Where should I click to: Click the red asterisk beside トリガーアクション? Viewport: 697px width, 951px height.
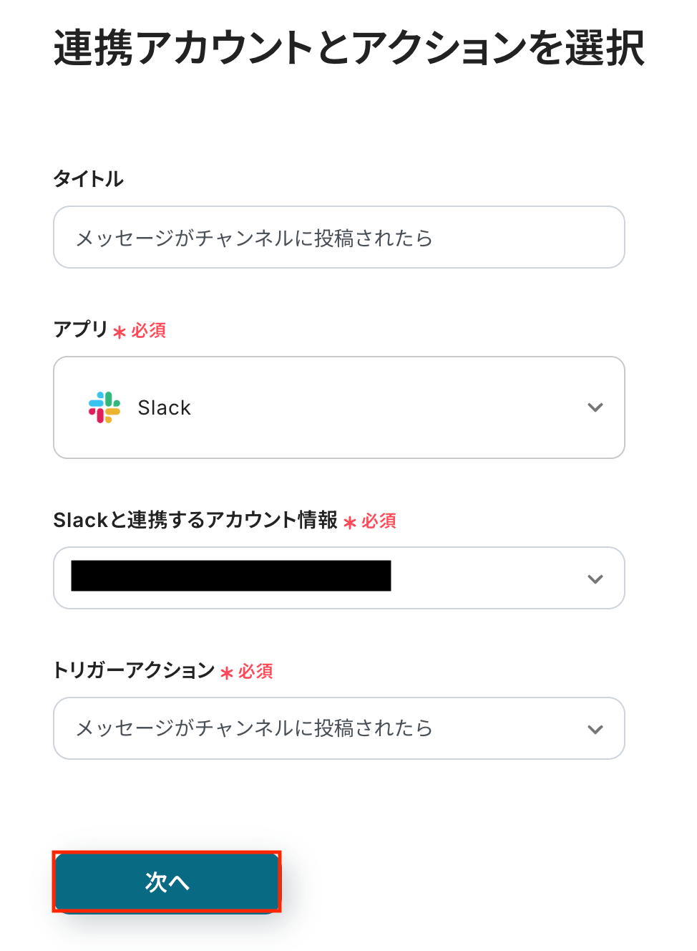tap(227, 672)
